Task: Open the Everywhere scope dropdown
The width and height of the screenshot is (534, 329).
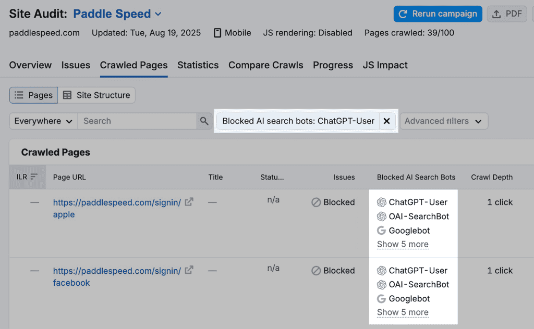Action: pyautogui.click(x=43, y=121)
